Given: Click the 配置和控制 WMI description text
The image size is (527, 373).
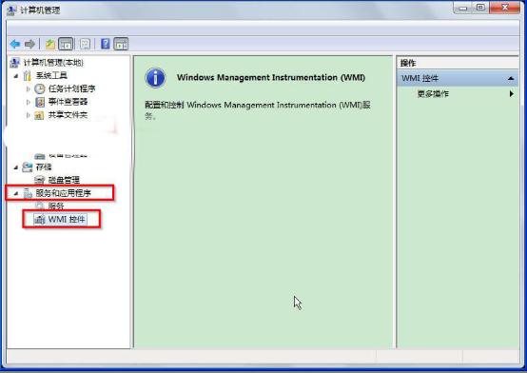Looking at the screenshot, I should 258,110.
